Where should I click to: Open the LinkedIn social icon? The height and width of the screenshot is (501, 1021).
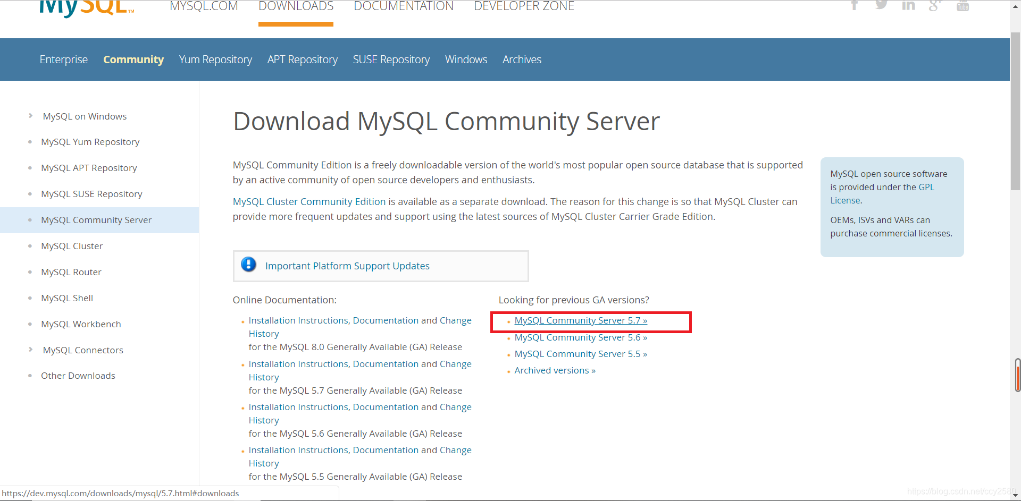[x=908, y=5]
